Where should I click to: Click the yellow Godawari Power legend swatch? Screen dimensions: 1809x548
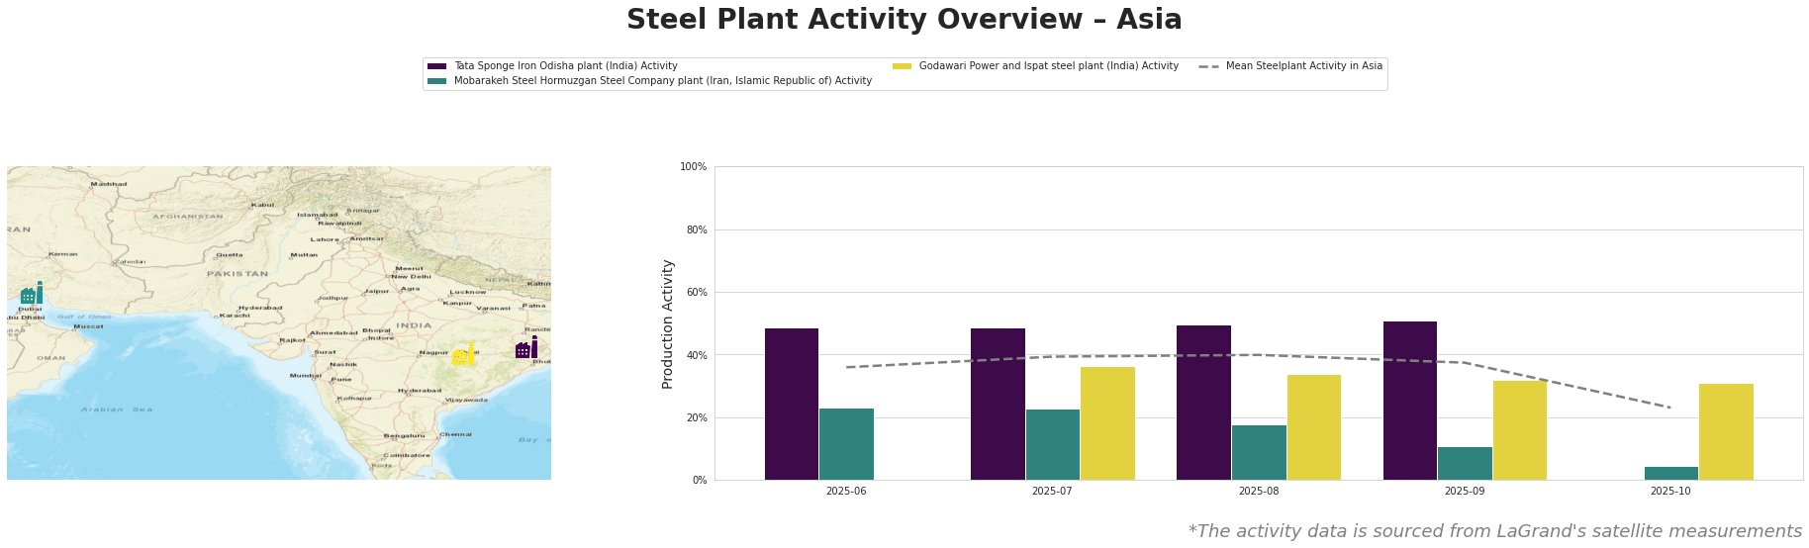tap(902, 66)
